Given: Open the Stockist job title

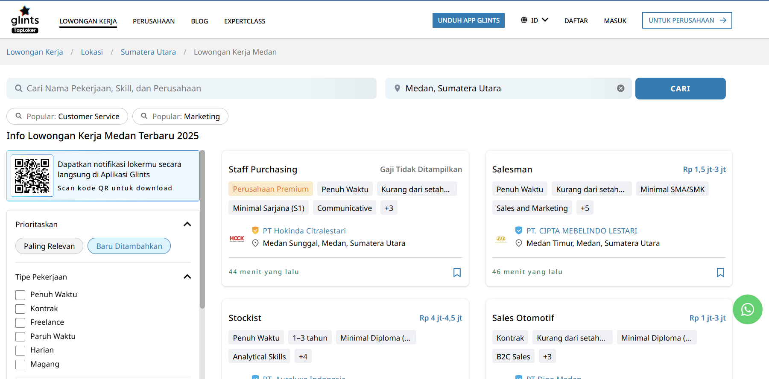Looking at the screenshot, I should click(245, 318).
